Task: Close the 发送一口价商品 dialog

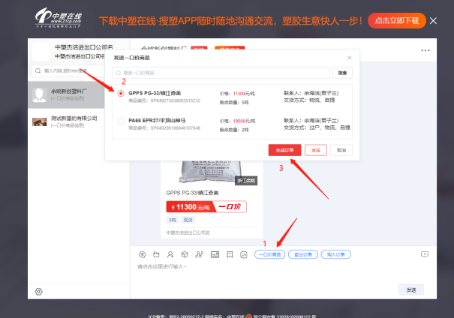Action: pos(350,58)
